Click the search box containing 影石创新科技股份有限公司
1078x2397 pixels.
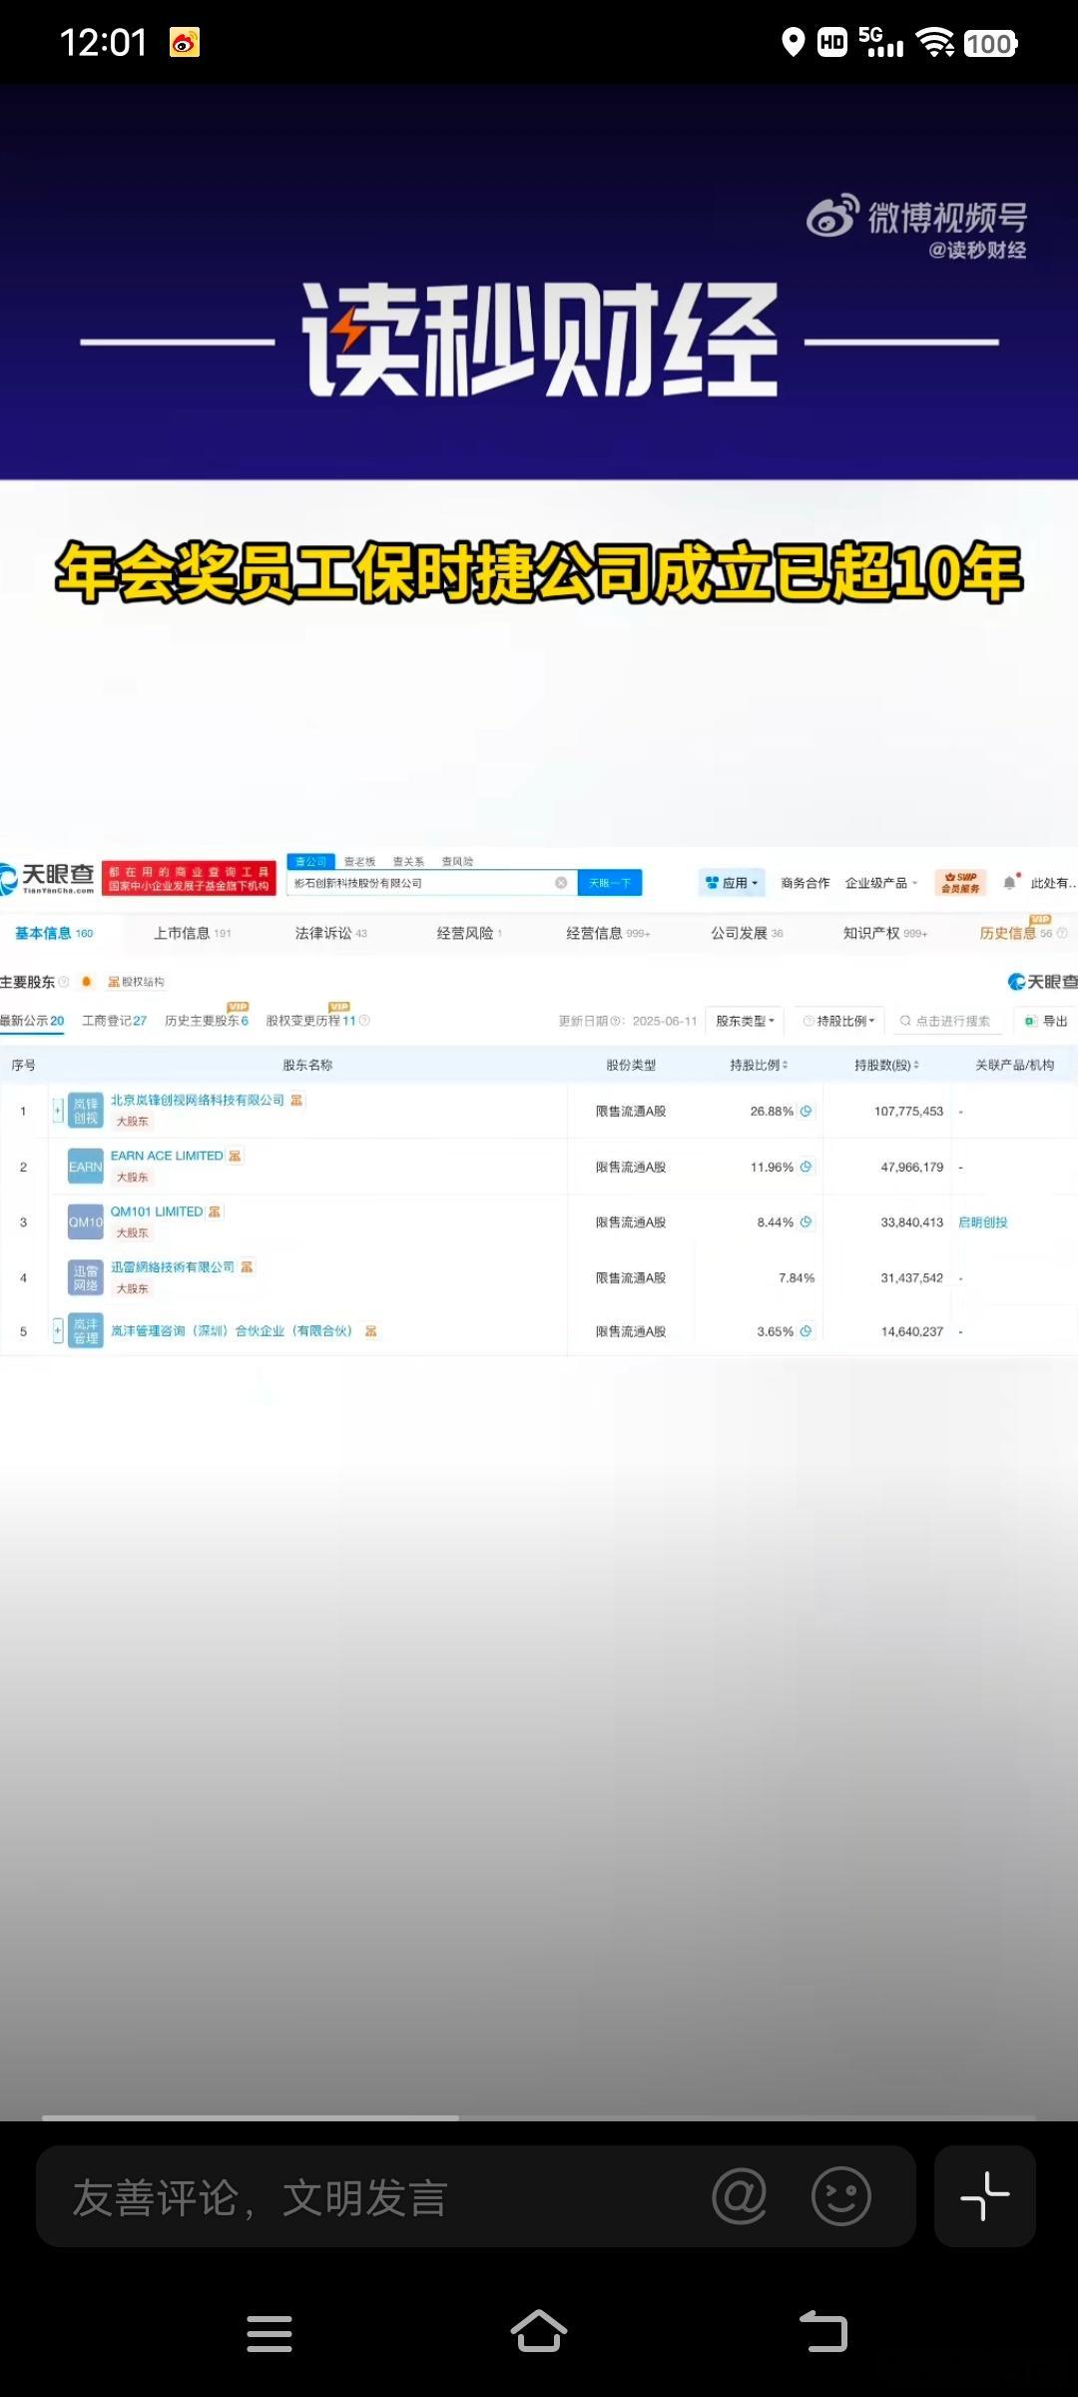click(431, 883)
